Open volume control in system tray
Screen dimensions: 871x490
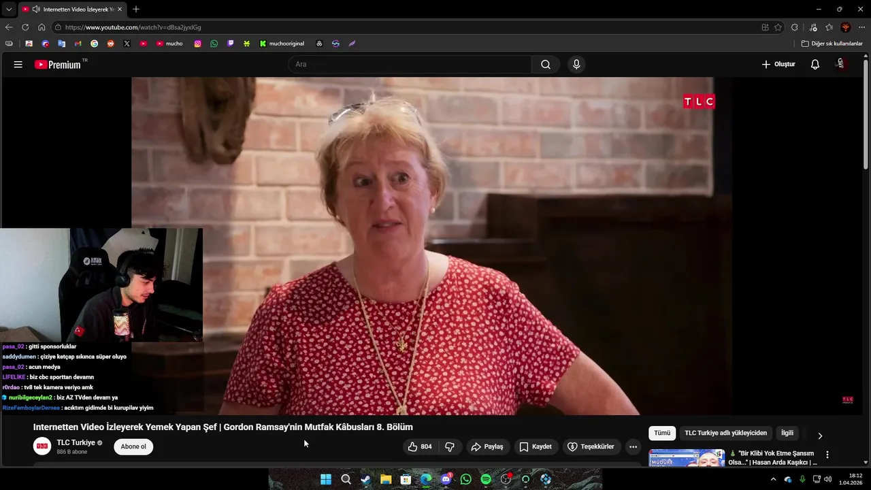[827, 479]
